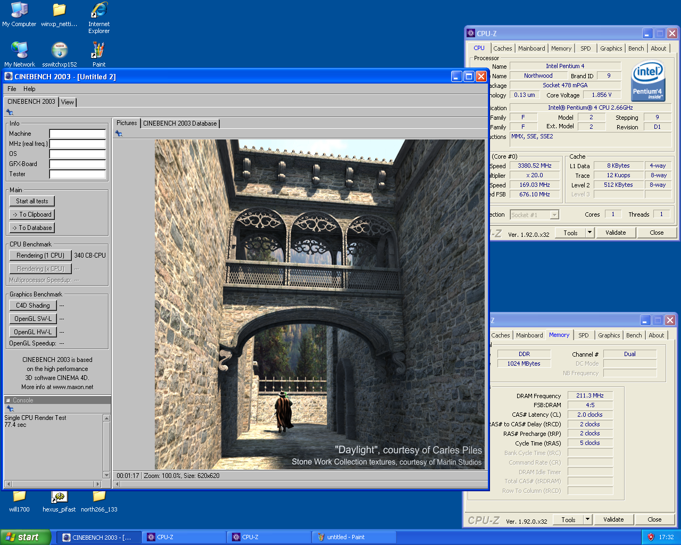
Task: Open the Windows Start menu
Action: click(26, 537)
